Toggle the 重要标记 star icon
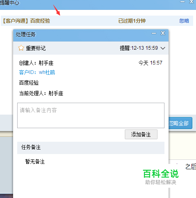Screen dimensions: 196x198 click(x=21, y=48)
